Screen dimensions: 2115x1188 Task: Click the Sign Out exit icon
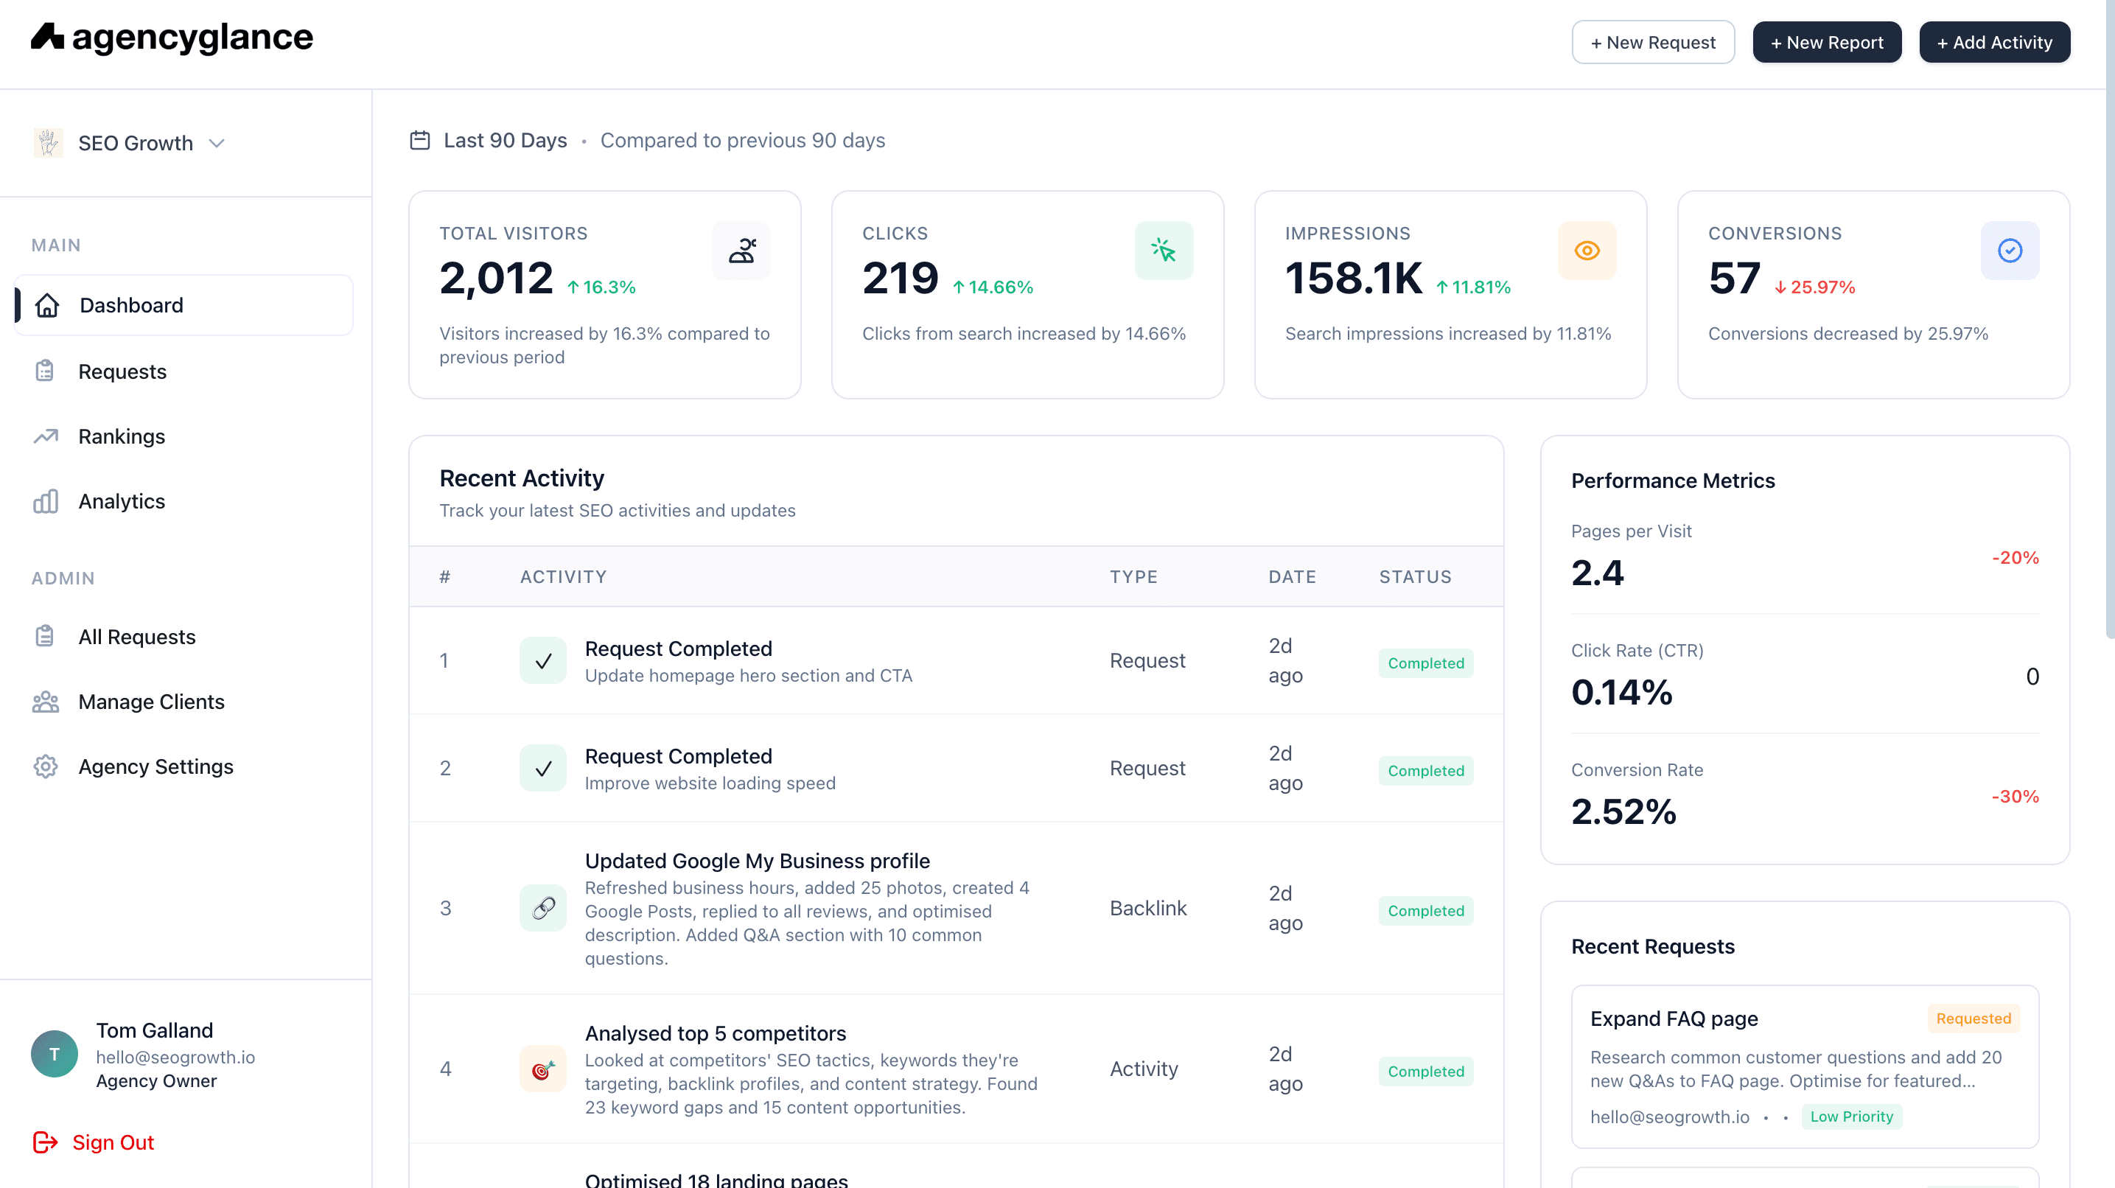coord(45,1143)
